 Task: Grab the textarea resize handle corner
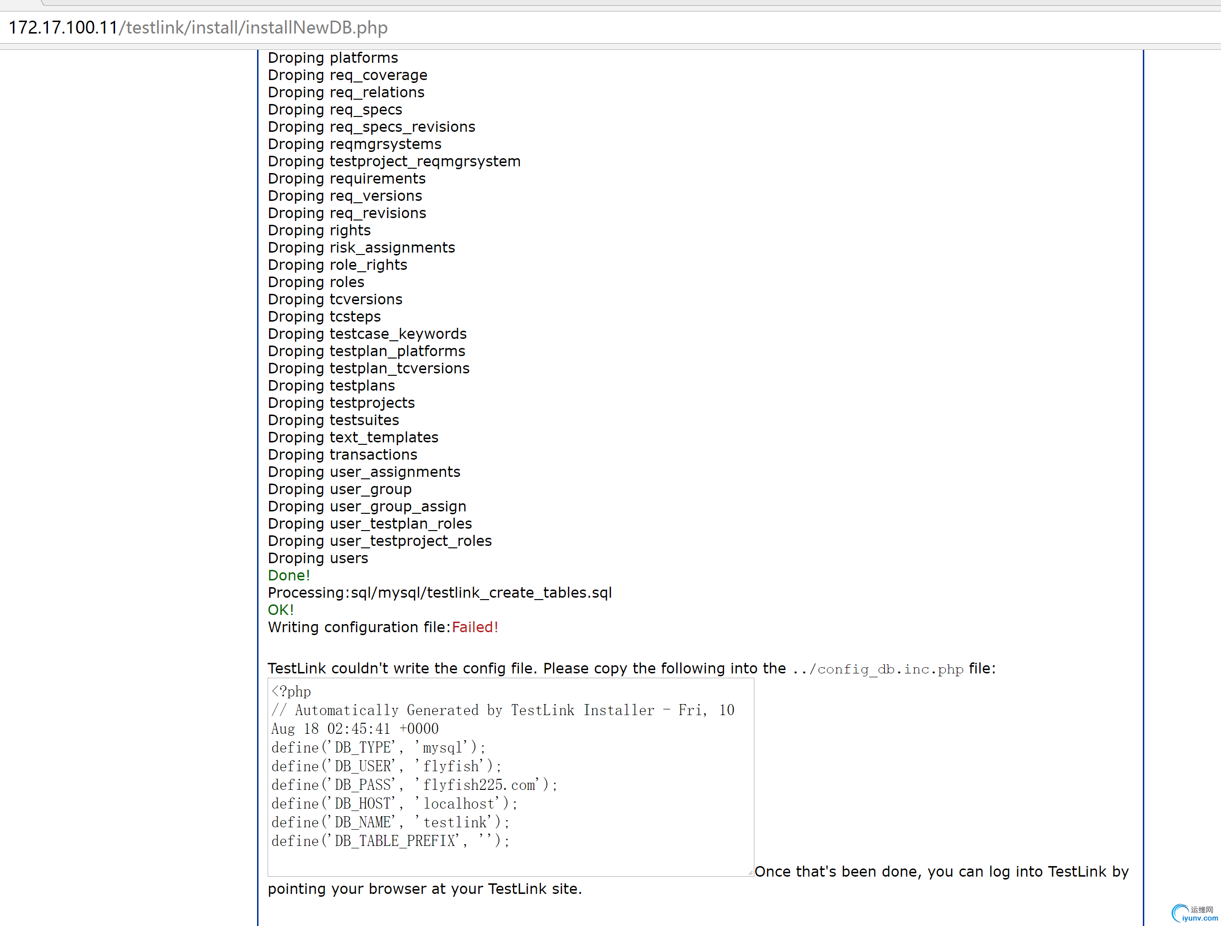pos(750,872)
